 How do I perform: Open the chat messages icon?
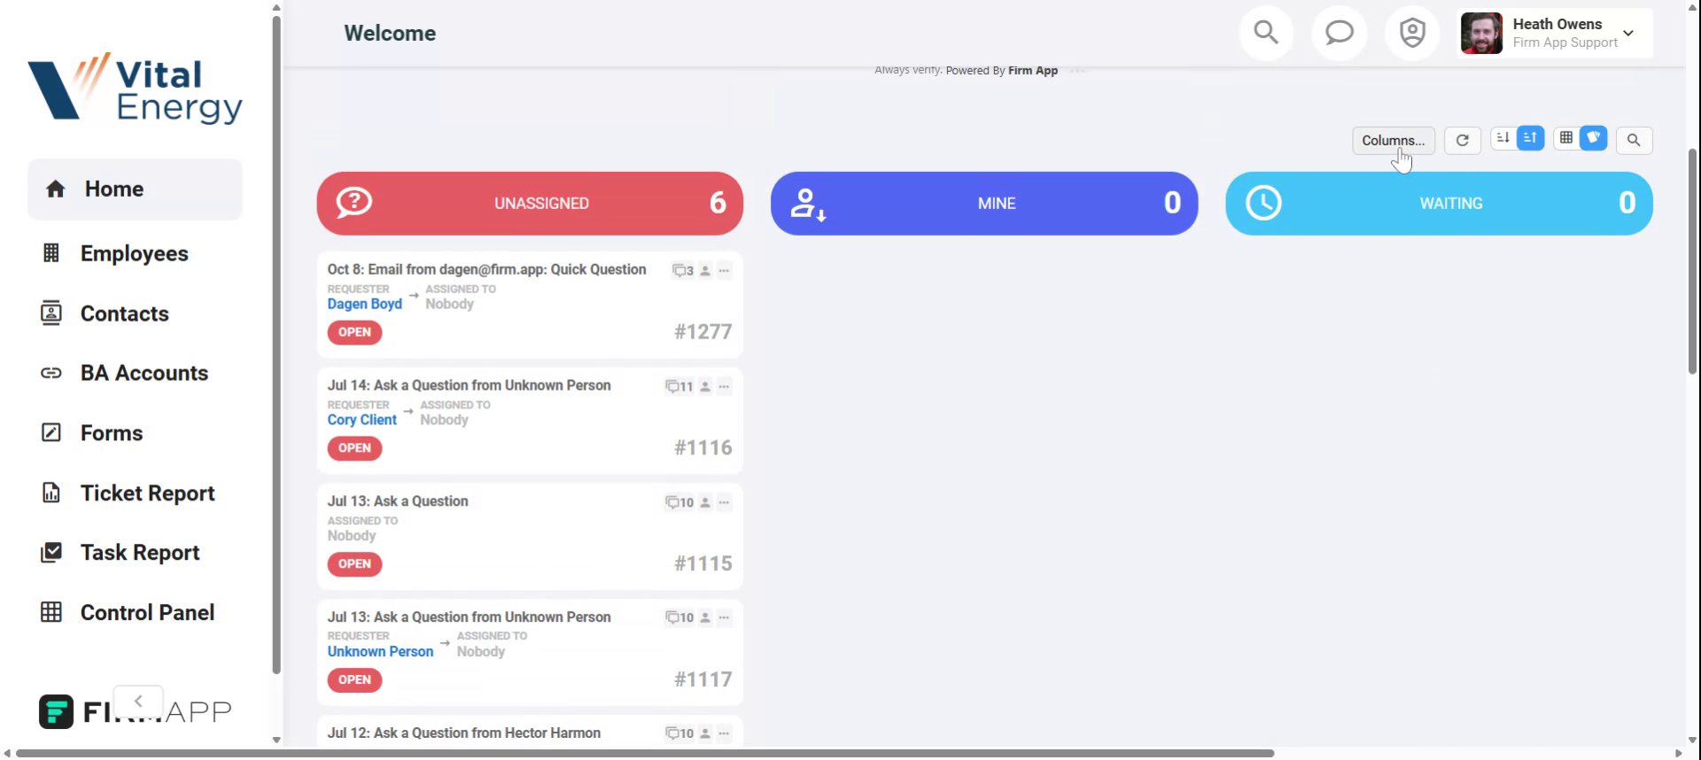tap(1339, 34)
